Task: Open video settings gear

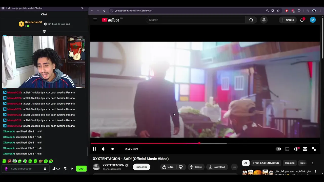Action: (296, 149)
